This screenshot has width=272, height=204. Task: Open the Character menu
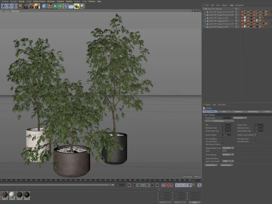(61, 1)
